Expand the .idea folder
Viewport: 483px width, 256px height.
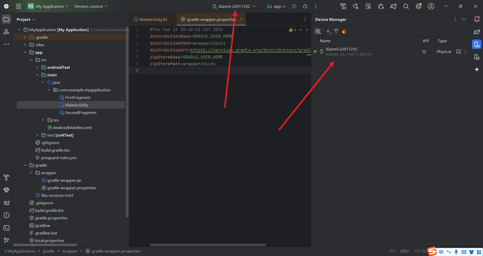[x=25, y=45]
